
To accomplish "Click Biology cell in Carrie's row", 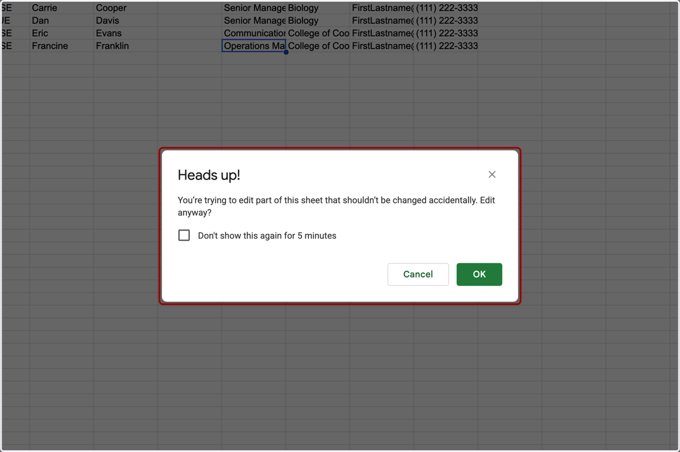I will pyautogui.click(x=318, y=8).
